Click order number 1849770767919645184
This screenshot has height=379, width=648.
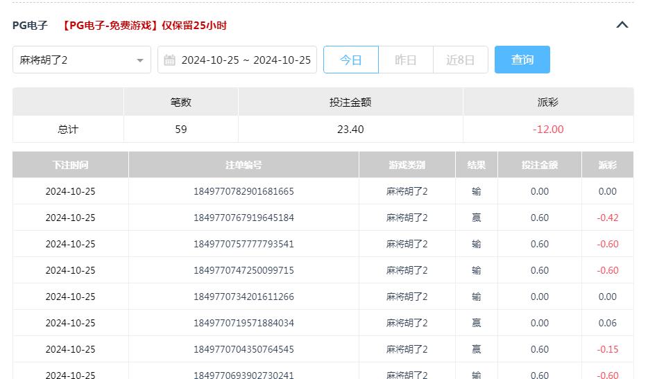[x=244, y=218]
